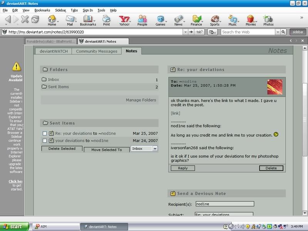Open the Finance toolbar icon
The image size is (308, 231).
click(196, 20)
